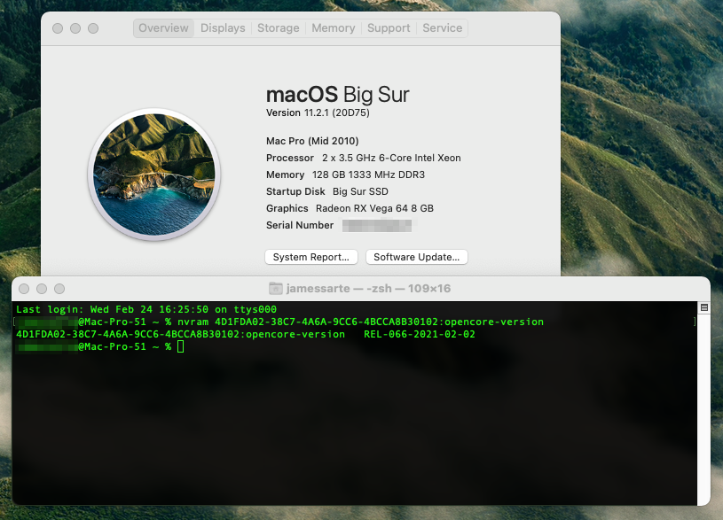Click the Terminal title folder icon

(x=275, y=288)
